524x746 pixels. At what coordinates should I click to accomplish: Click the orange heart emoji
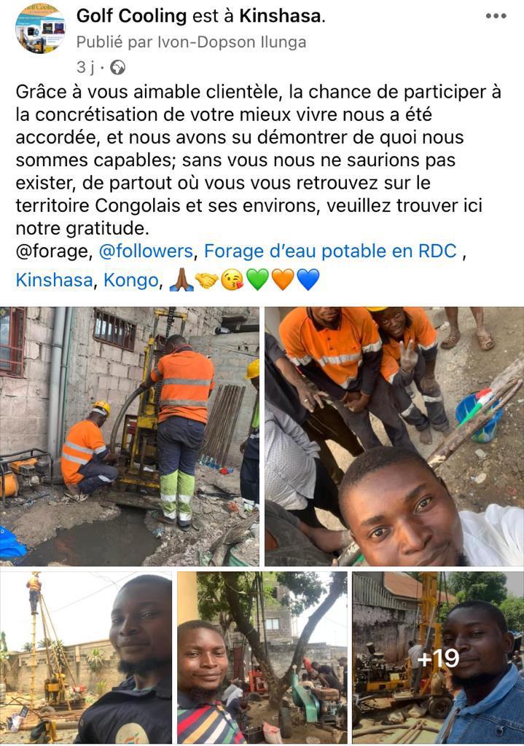click(283, 279)
